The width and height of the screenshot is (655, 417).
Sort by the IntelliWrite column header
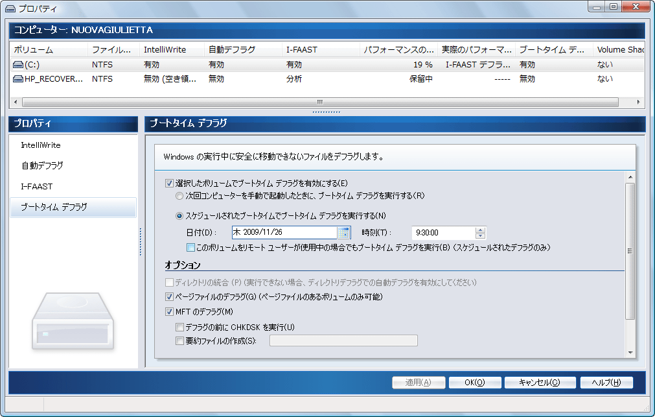pos(172,49)
